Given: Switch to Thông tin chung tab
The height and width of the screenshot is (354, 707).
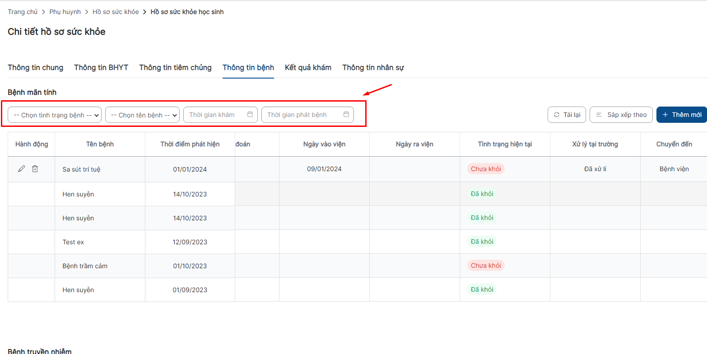Looking at the screenshot, I should pos(36,68).
